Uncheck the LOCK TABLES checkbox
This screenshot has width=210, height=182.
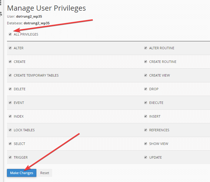pos(10,130)
